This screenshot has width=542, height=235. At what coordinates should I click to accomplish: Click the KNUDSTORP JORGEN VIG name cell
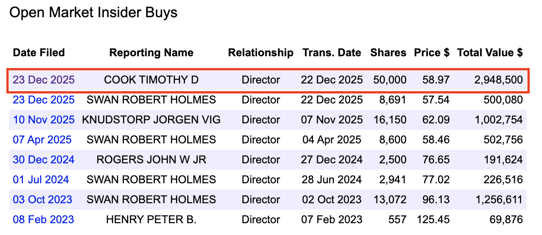click(151, 120)
